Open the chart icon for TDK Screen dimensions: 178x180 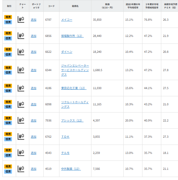[x=21, y=136]
